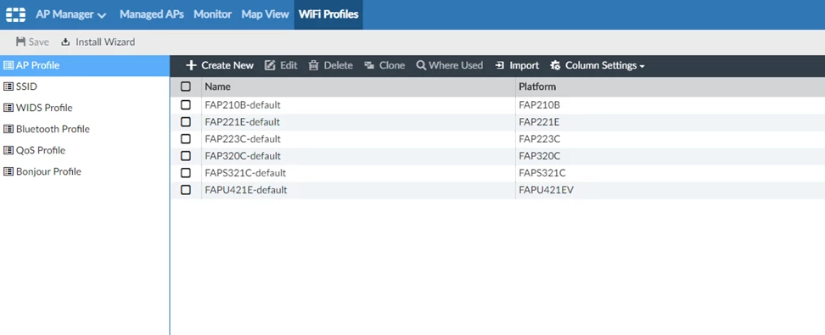Select the FAP221E-default profile name
This screenshot has width=825, height=335.
[242, 122]
